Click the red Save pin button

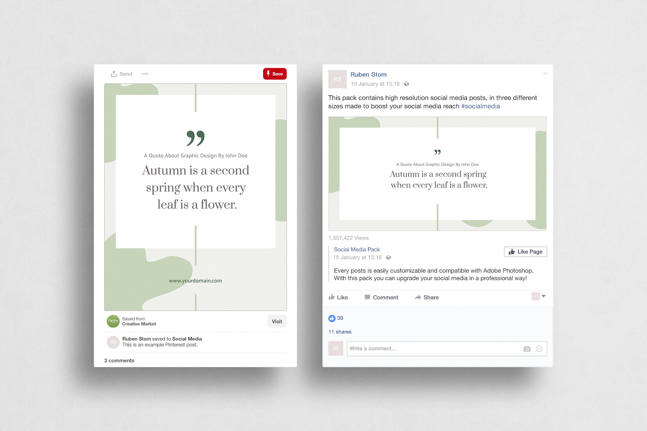[x=274, y=74]
